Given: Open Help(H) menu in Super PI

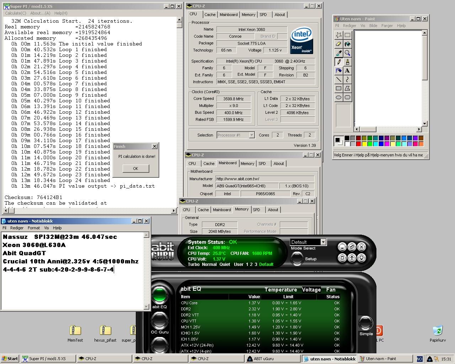Looking at the screenshot, I should (61, 13).
